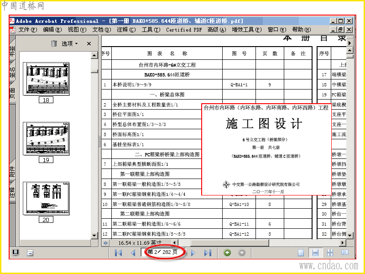This screenshot has width=365, height=274.
Task: Go to next view gray arrow
Action: [x=242, y=253]
